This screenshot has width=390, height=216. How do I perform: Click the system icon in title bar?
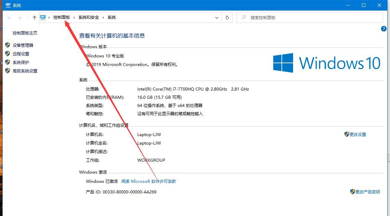(x=8, y=5)
